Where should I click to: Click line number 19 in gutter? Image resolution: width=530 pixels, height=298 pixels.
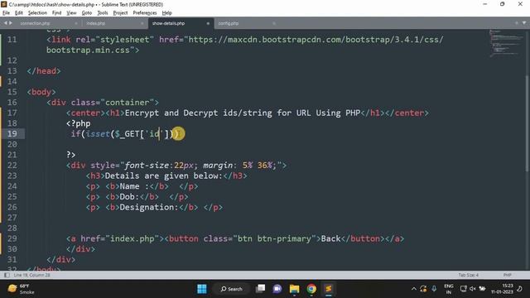tap(12, 134)
